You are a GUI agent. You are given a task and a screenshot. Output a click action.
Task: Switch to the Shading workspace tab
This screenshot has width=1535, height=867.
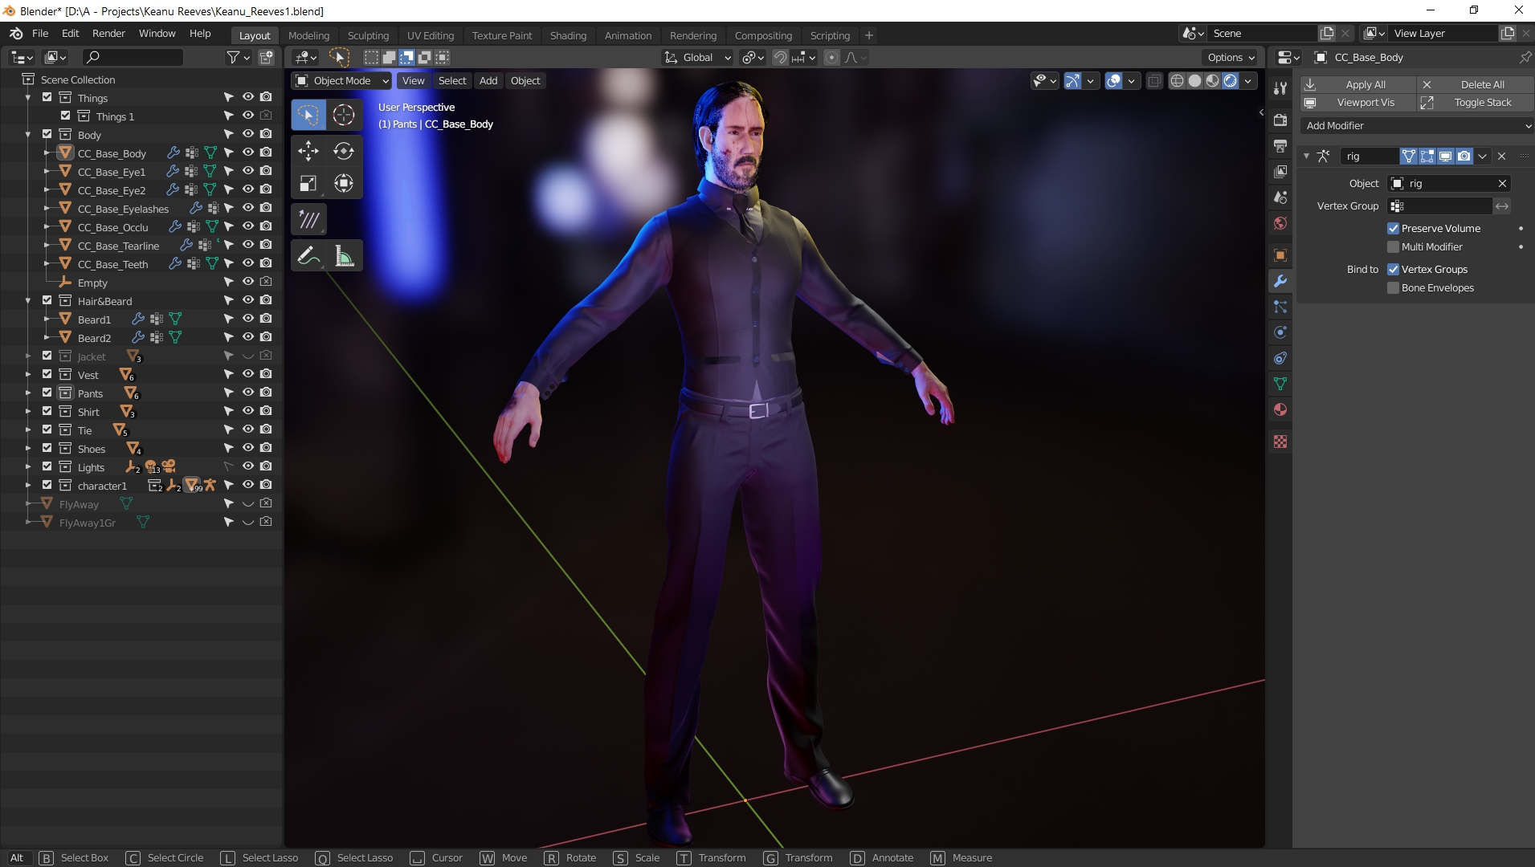[x=568, y=35]
